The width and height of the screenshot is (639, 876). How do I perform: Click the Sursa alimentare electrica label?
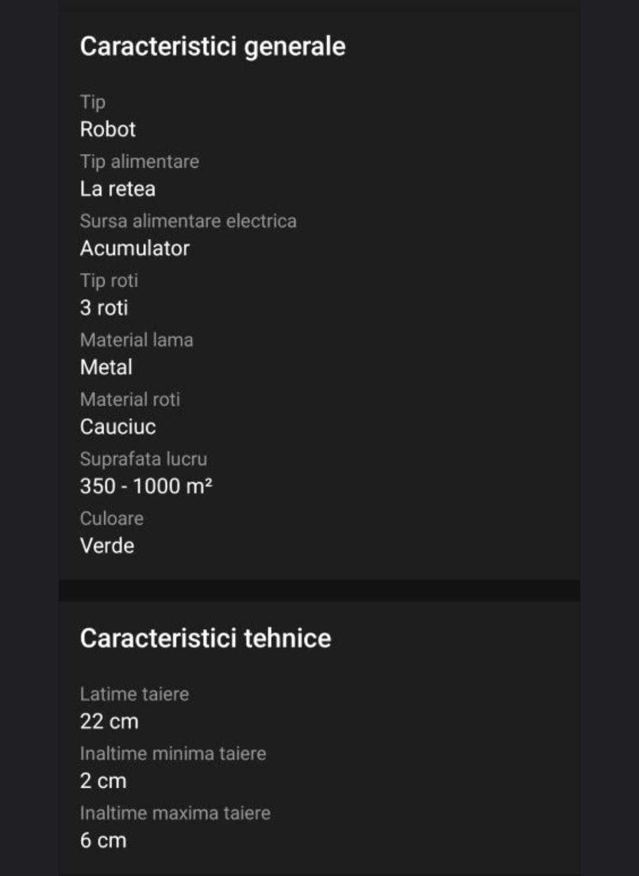pos(188,221)
